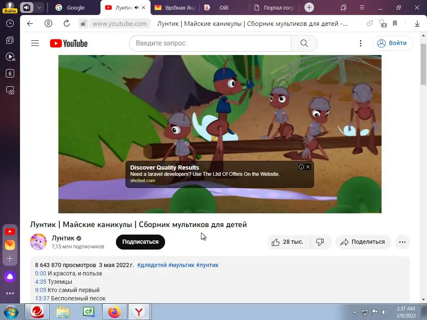Open the media player icon in sidebar
The width and height of the screenshot is (427, 320).
(x=10, y=57)
